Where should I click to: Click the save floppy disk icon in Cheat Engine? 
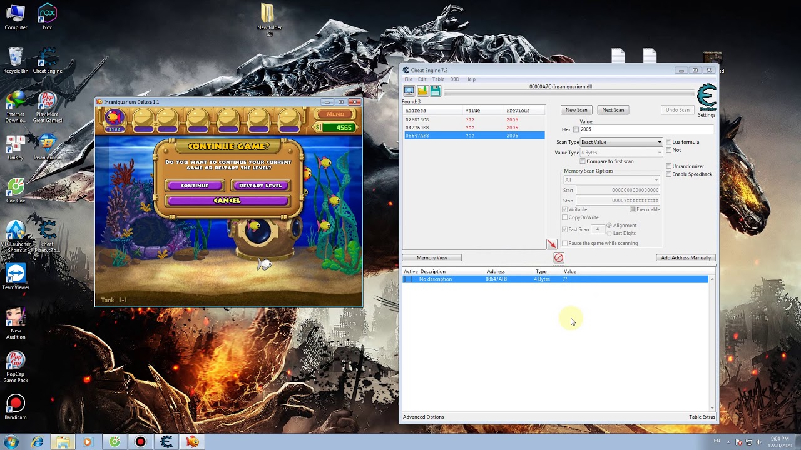(436, 91)
